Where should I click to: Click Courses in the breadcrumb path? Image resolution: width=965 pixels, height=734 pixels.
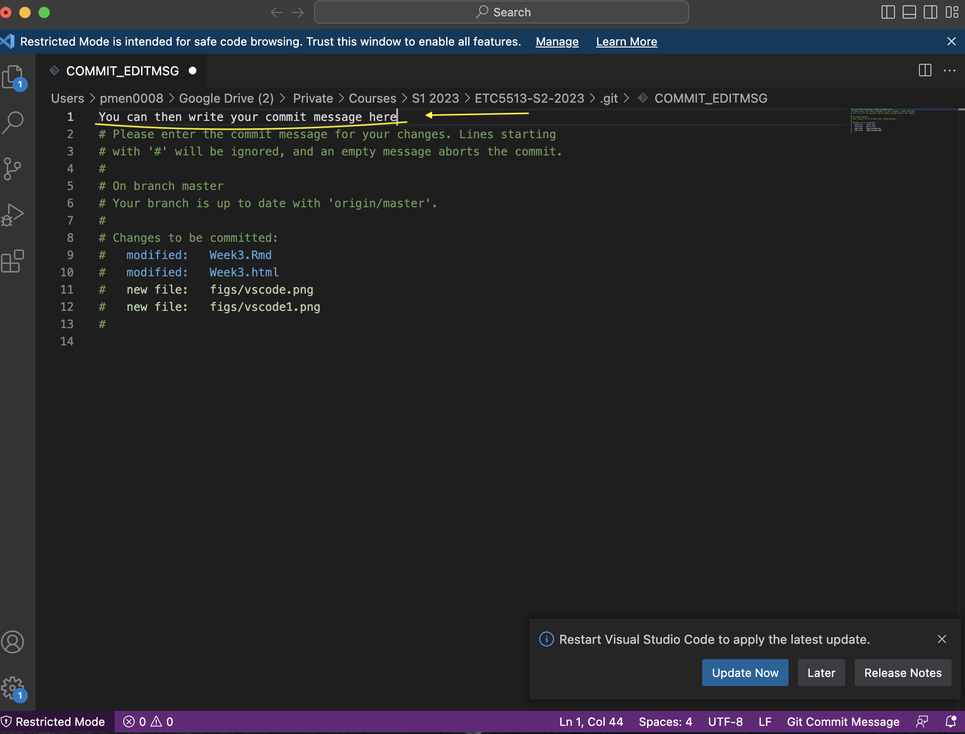pos(372,98)
